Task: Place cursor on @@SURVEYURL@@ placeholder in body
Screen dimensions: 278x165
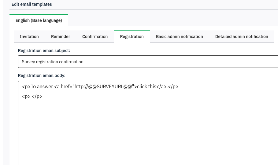Action: 110,87
